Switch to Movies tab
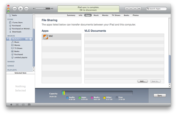The height and width of the screenshot is (115, 177). [x=105, y=15]
